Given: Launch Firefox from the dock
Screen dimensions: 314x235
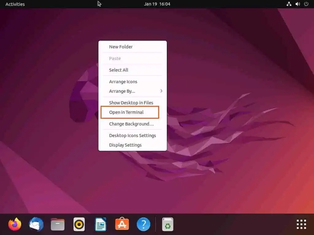Looking at the screenshot, I should (x=14, y=224).
